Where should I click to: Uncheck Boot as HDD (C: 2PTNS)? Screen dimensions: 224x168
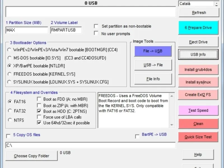(x=39, y=111)
